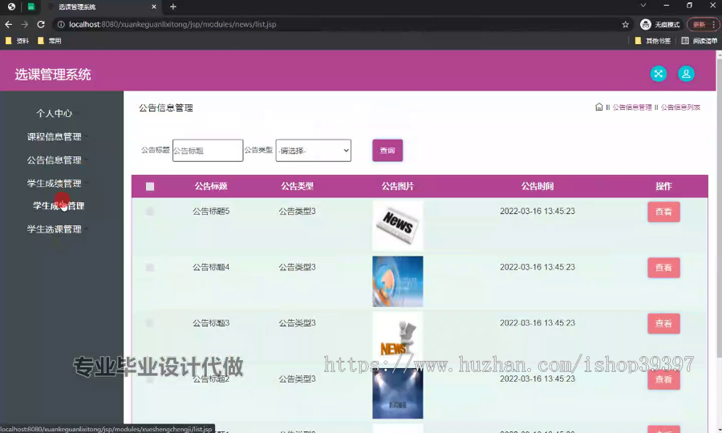This screenshot has height=433, width=722.
Task: Click the fullscreen toggle icon in header
Action: point(658,74)
